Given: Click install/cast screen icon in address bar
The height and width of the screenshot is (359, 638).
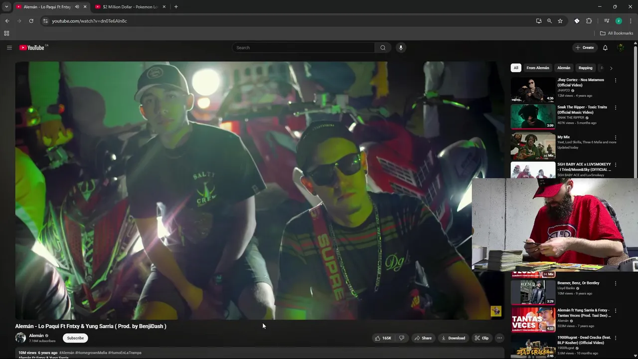Looking at the screenshot, I should pos(539,21).
